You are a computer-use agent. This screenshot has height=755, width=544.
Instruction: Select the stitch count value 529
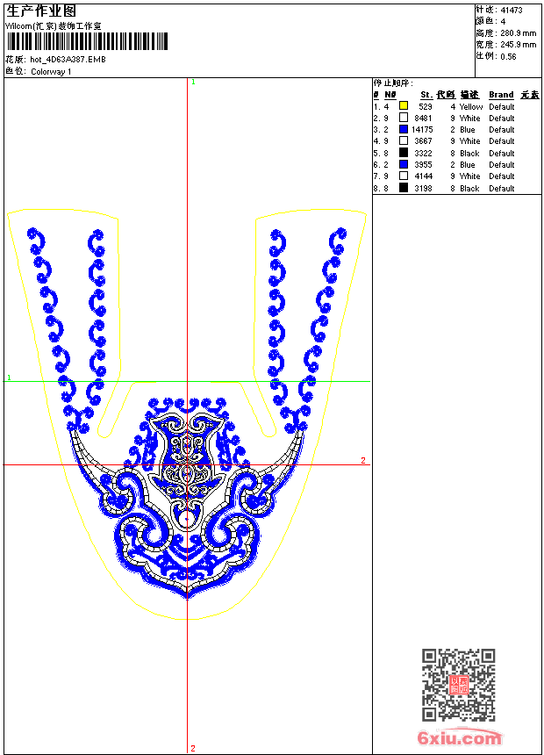pos(425,106)
